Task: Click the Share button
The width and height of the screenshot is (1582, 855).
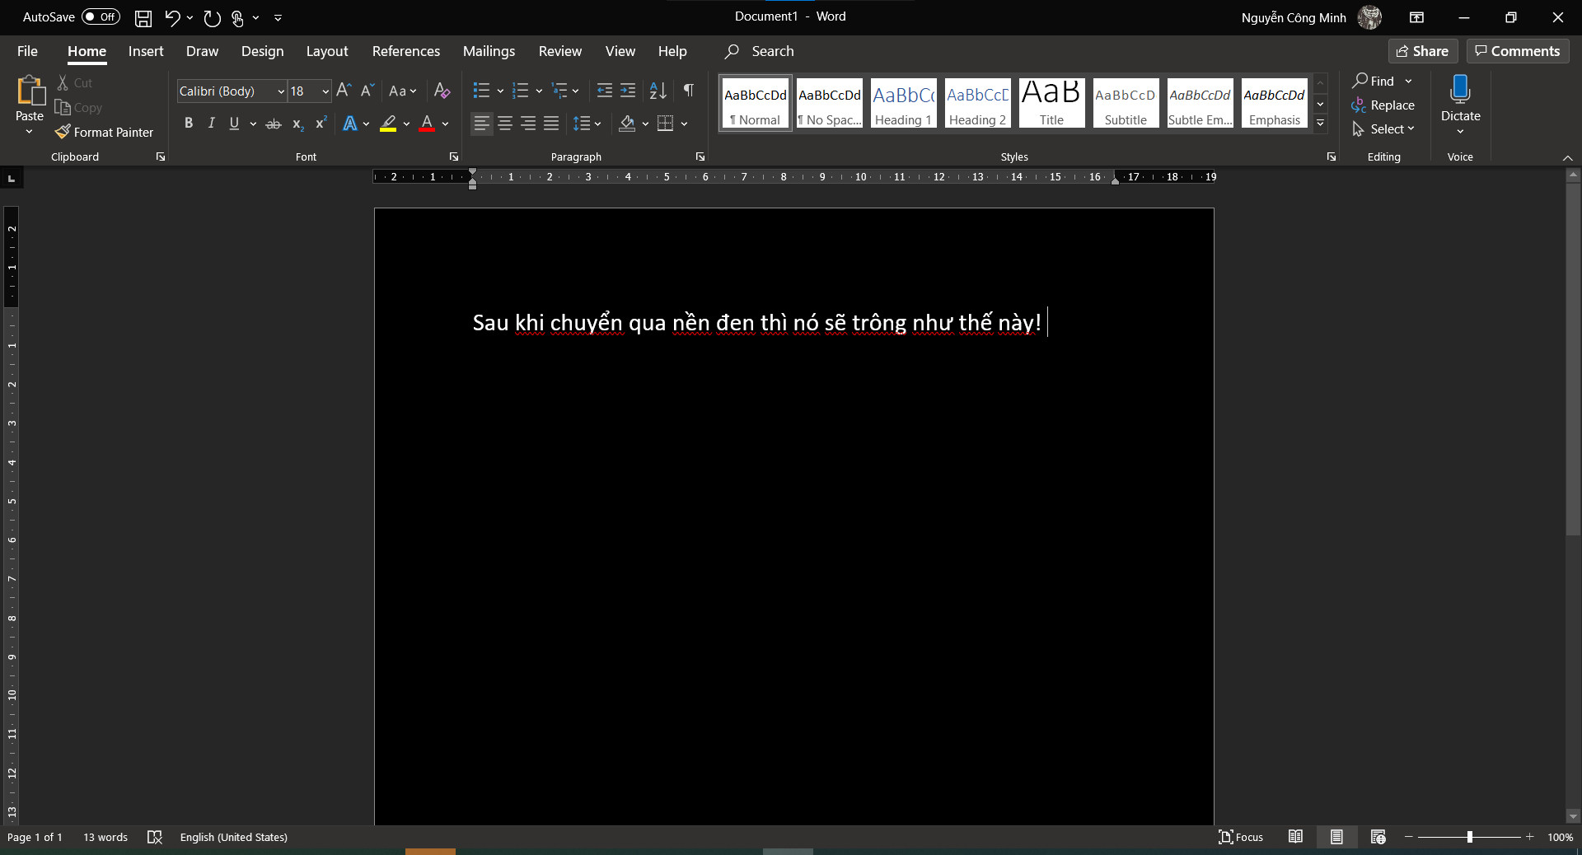Action: pyautogui.click(x=1423, y=51)
